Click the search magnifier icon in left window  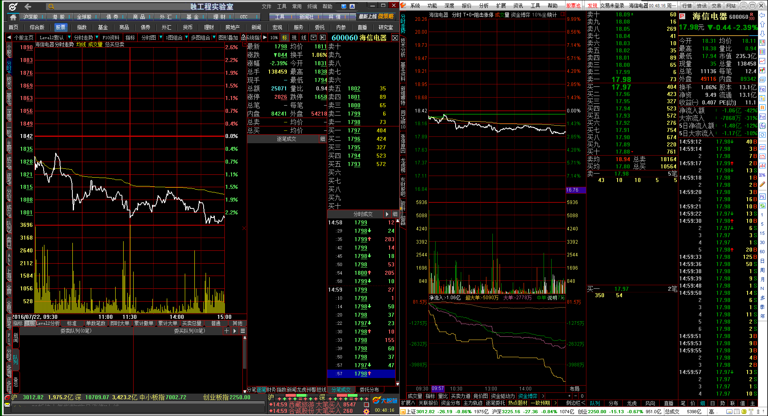click(51, 6)
